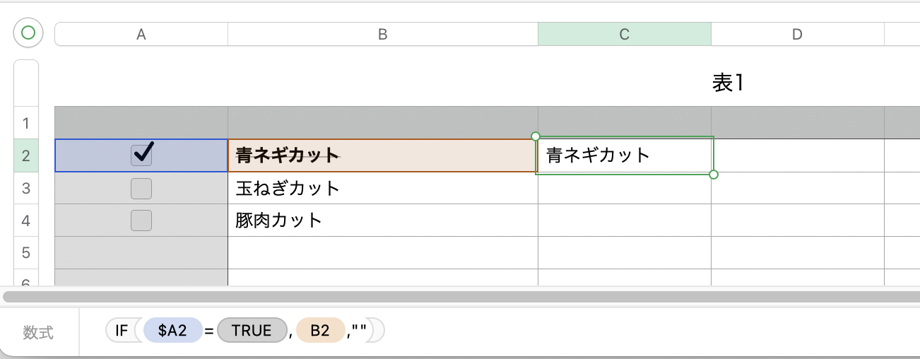Image resolution: width=920 pixels, height=359 pixels.
Task: Select highlighted column C header
Action: 624,34
